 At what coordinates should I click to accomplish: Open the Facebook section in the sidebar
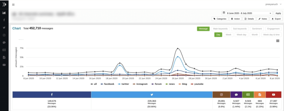click(4, 20)
